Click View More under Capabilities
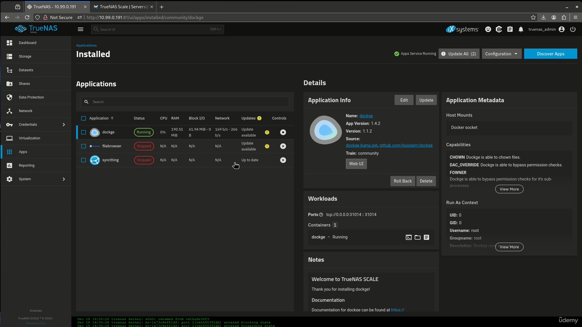582x327 pixels. coord(509,189)
